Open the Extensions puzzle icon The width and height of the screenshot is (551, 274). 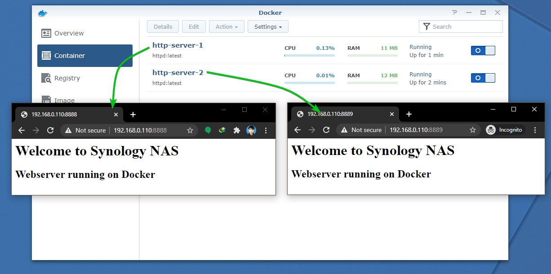click(237, 130)
